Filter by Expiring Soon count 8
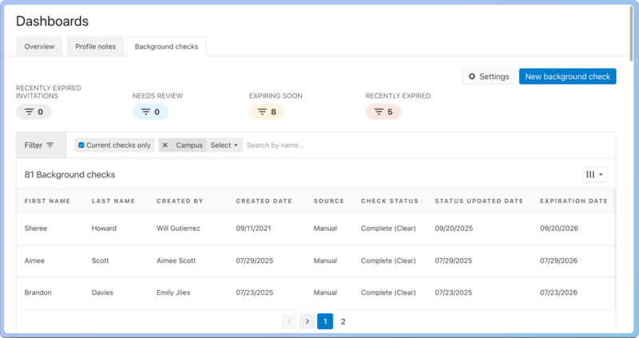The image size is (639, 338). [267, 112]
